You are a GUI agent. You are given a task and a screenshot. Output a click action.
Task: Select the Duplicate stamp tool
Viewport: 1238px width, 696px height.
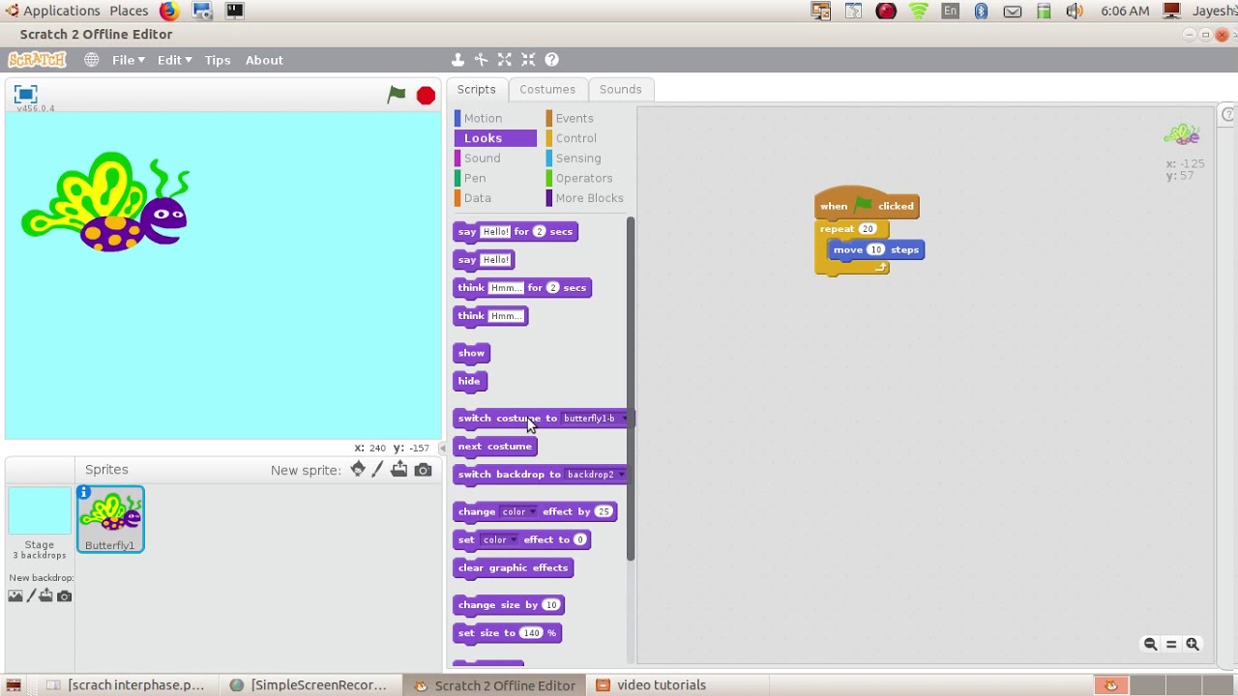(457, 60)
